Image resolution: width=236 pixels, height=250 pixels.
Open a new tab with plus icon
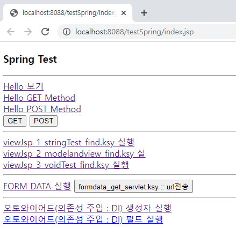pyautogui.click(x=144, y=13)
